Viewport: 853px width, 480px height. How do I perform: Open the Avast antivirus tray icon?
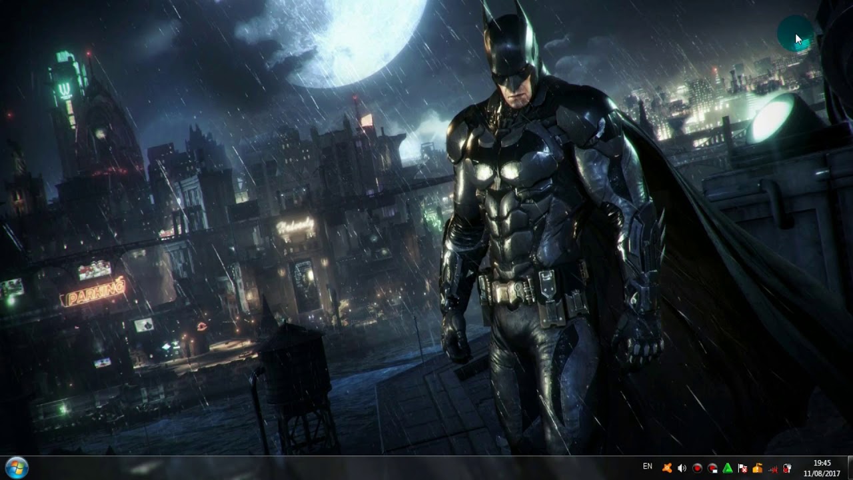click(x=666, y=468)
